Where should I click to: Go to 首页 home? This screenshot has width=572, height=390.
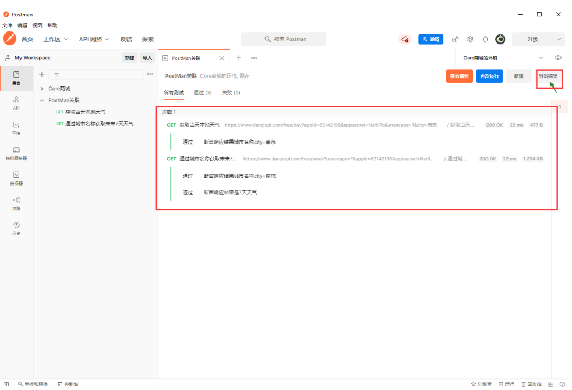tap(27, 39)
